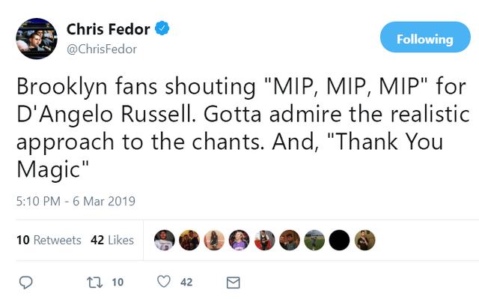Send tweet via envelope message icon
Image resolution: width=479 pixels, height=299 pixels.
tap(233, 283)
